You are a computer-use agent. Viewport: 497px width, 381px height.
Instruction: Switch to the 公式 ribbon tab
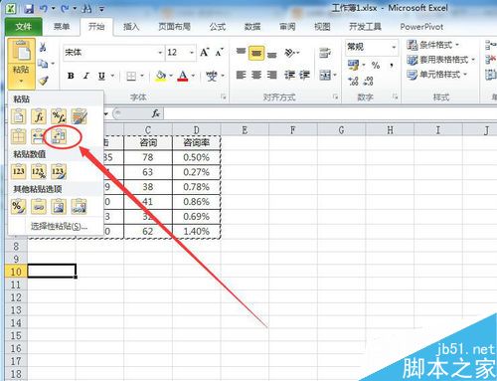click(x=218, y=27)
